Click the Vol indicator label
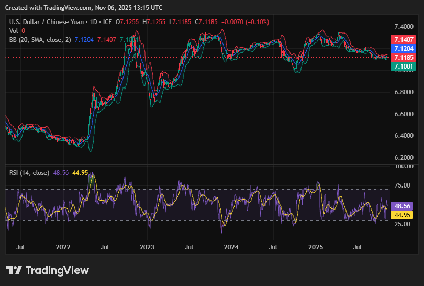424x286 pixels. (15, 30)
